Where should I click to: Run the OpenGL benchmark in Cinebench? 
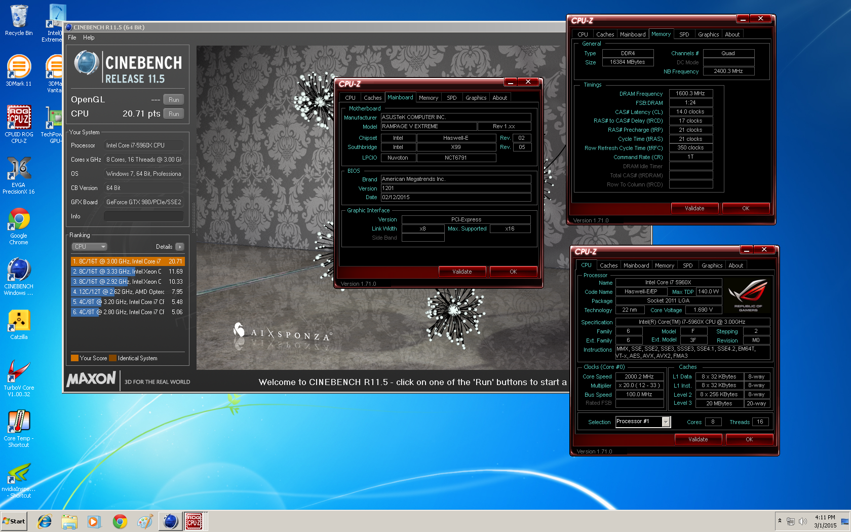tap(174, 100)
